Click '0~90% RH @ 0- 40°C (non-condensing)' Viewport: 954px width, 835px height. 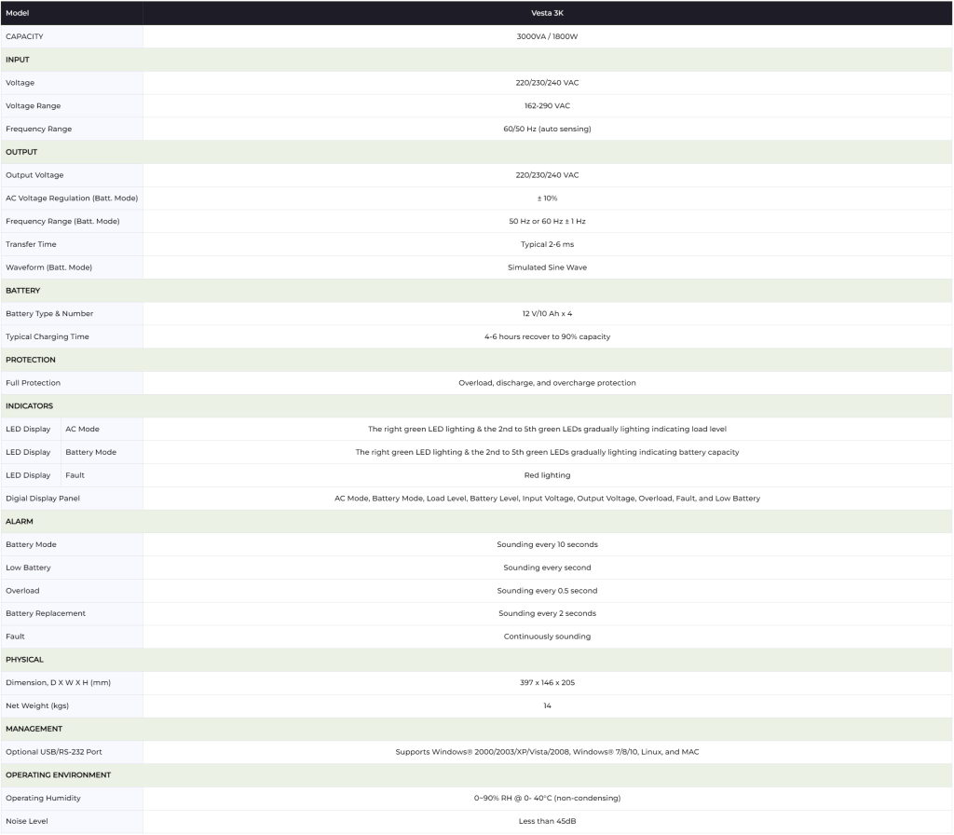point(547,799)
